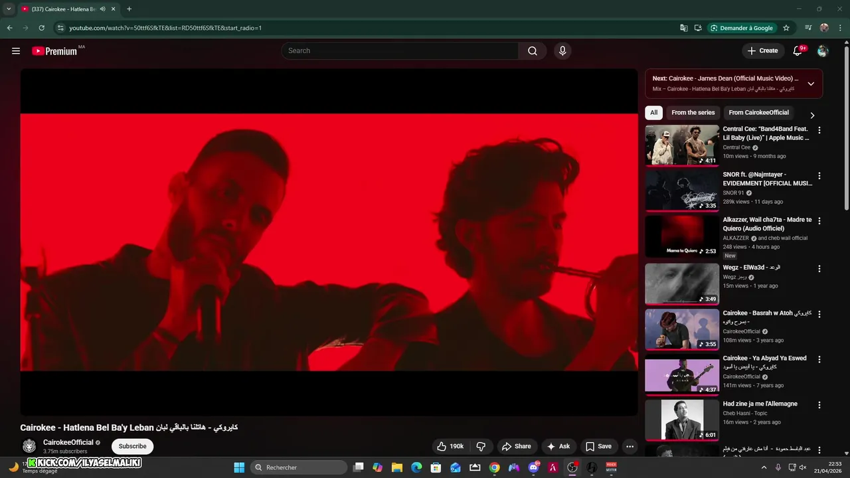Click the Ask button
850x478 pixels.
coord(558,446)
